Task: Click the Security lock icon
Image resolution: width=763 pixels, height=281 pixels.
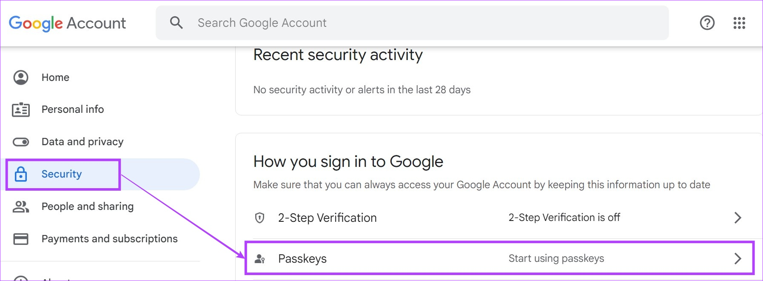Action: 21,174
